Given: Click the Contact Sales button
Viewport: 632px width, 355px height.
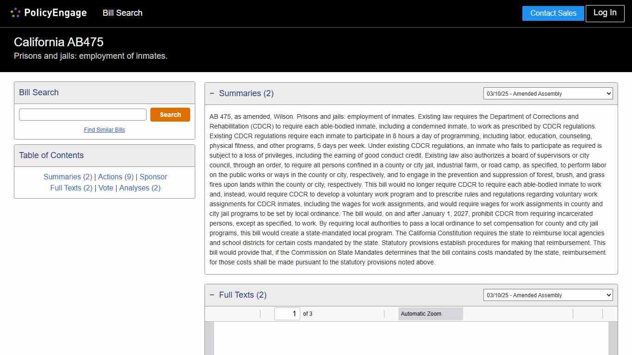Looking at the screenshot, I should 553,13.
